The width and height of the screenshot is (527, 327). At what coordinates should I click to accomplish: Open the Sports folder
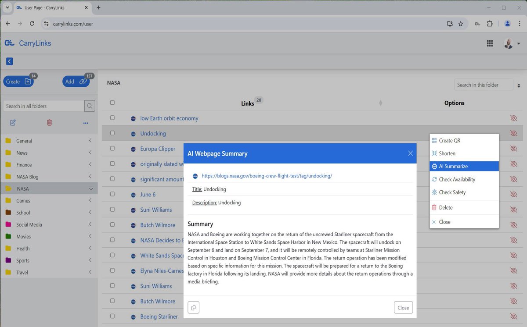[23, 260]
